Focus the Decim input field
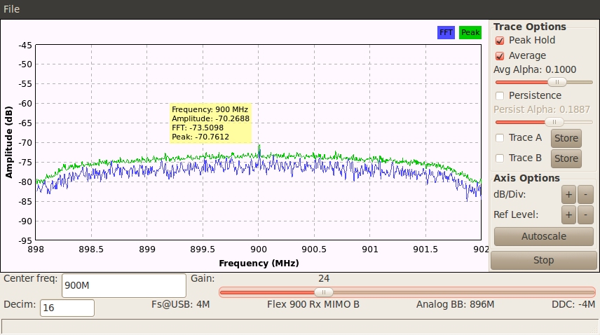600x335 pixels. coord(67,308)
